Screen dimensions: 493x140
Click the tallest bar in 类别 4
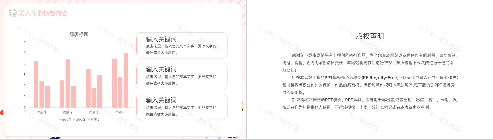point(126,80)
